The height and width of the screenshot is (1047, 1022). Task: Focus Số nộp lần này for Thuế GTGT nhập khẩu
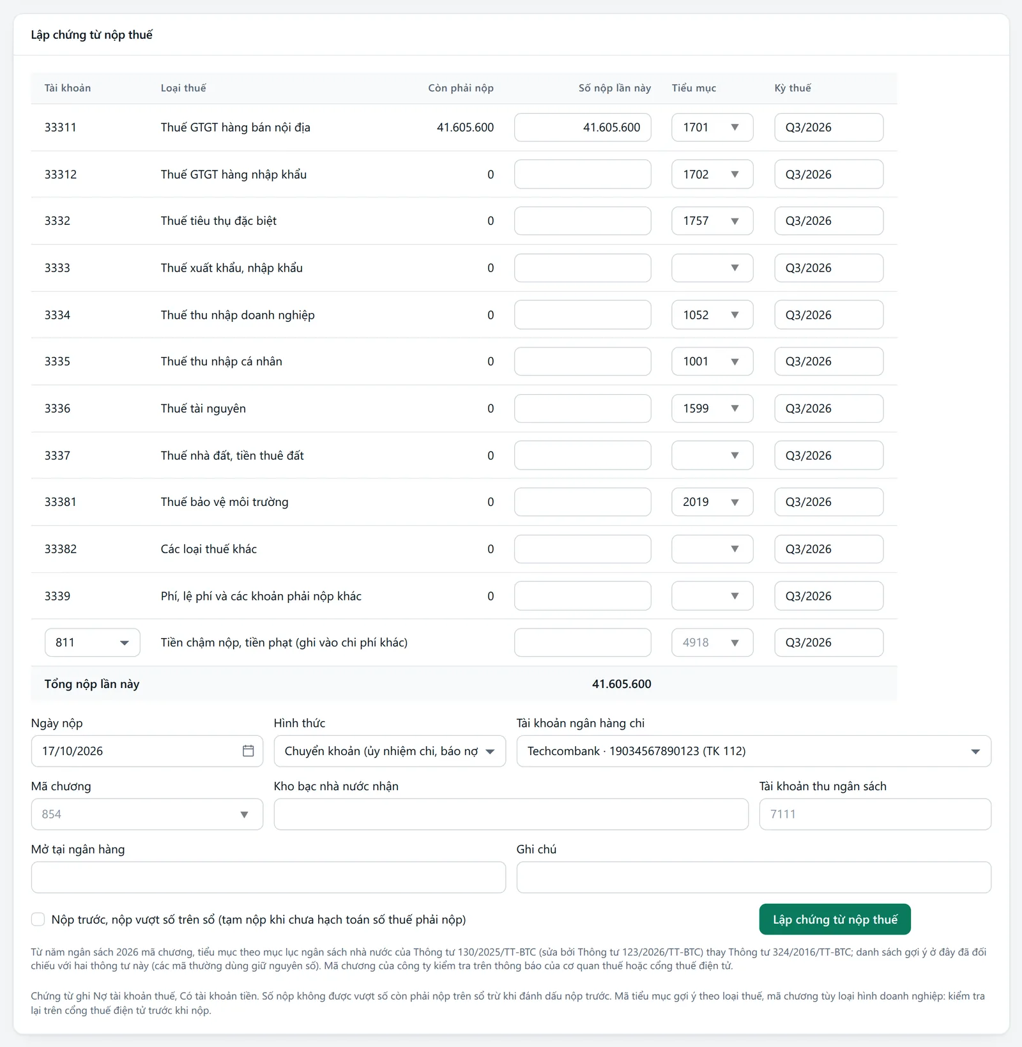[583, 174]
